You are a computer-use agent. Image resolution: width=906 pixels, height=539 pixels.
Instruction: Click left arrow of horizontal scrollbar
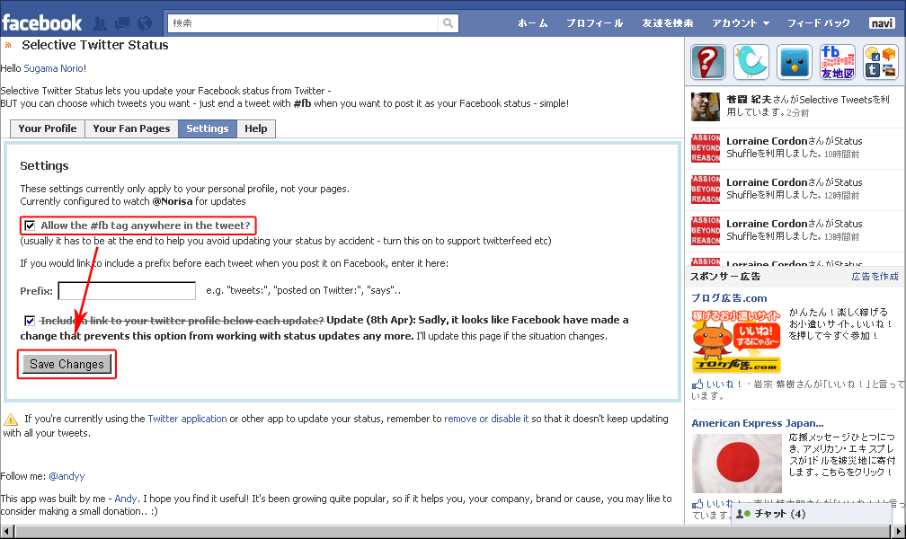7,532
